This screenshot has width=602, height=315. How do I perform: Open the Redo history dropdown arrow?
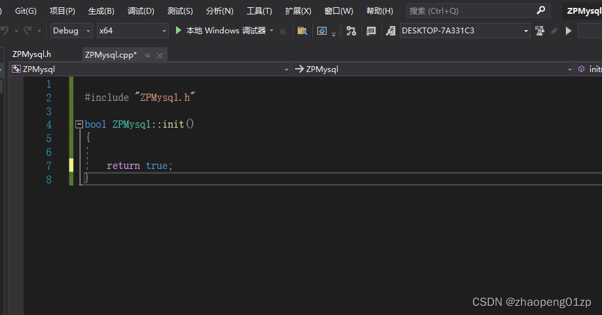coord(39,31)
